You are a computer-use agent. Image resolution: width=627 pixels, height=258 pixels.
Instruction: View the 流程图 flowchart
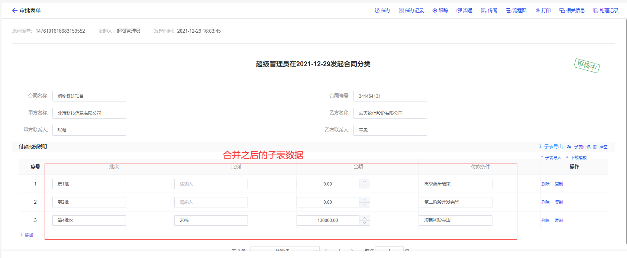coord(516,10)
